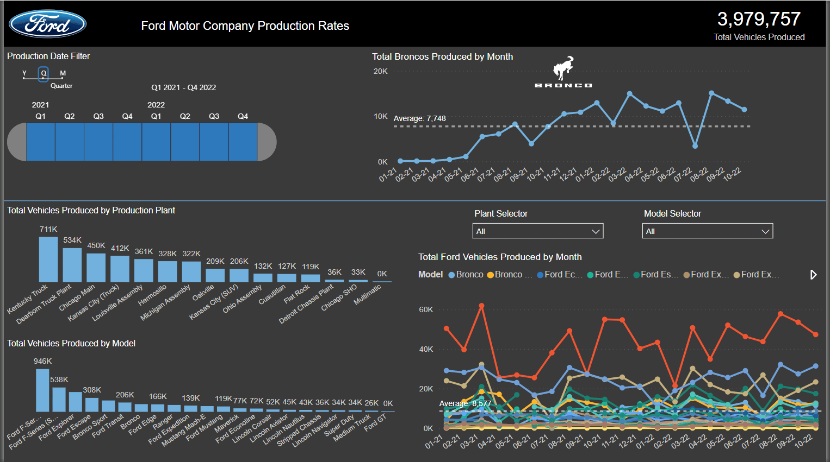Select the 2021 Q2 timeline cell

(x=70, y=142)
